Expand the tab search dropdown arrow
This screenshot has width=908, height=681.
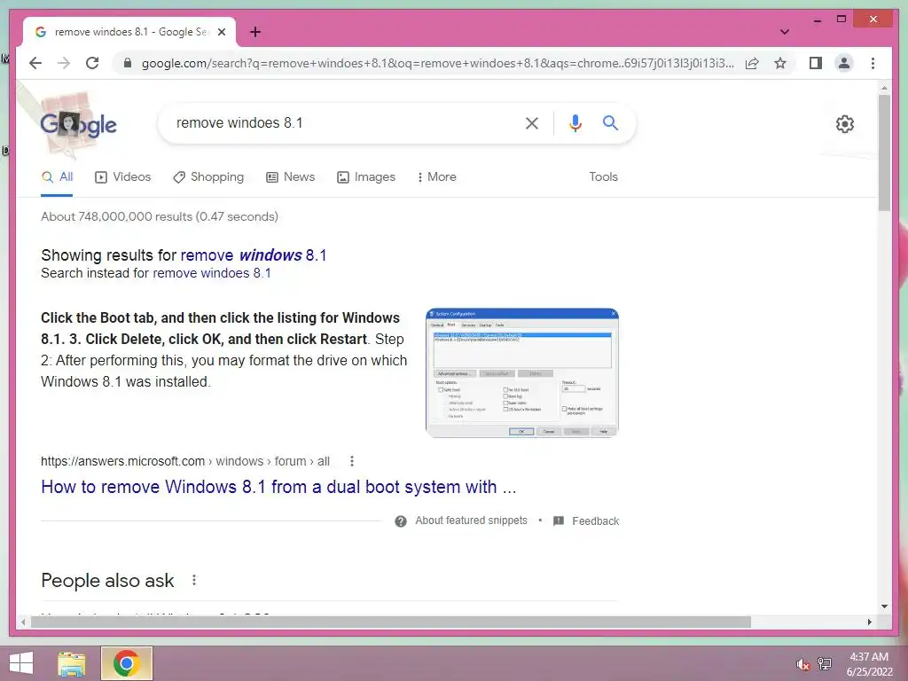coord(785,32)
